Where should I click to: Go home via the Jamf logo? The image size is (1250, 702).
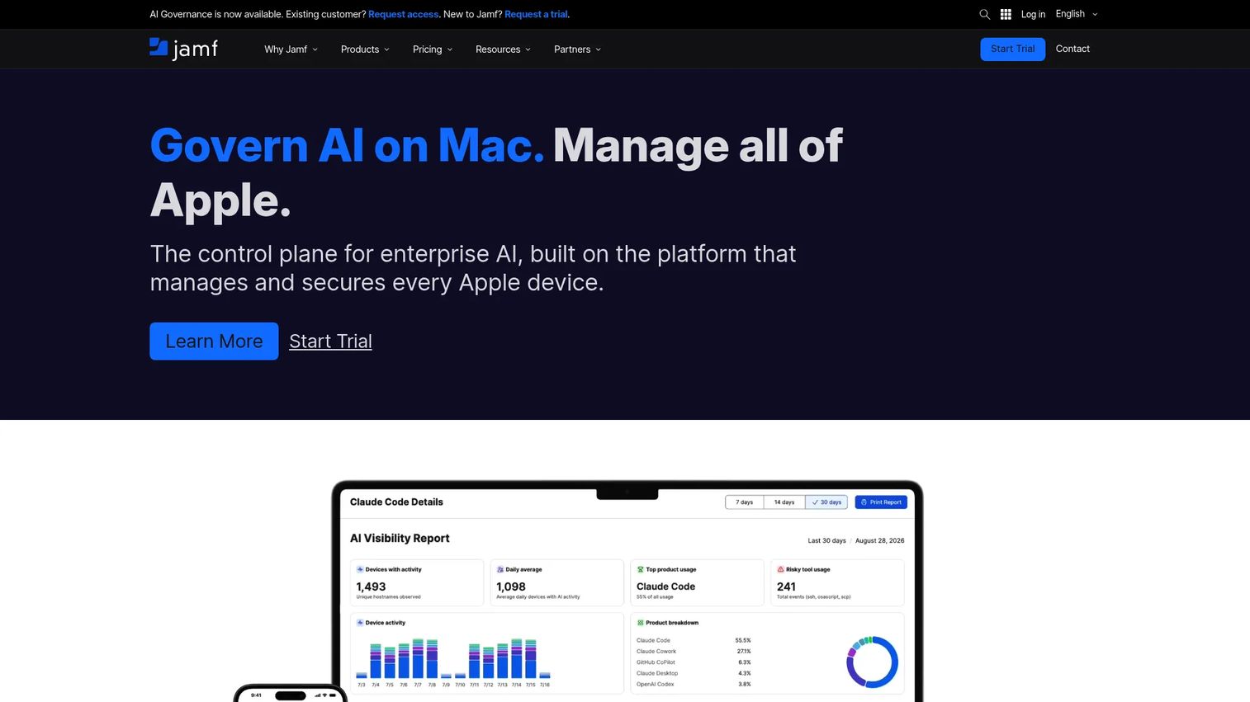point(183,49)
